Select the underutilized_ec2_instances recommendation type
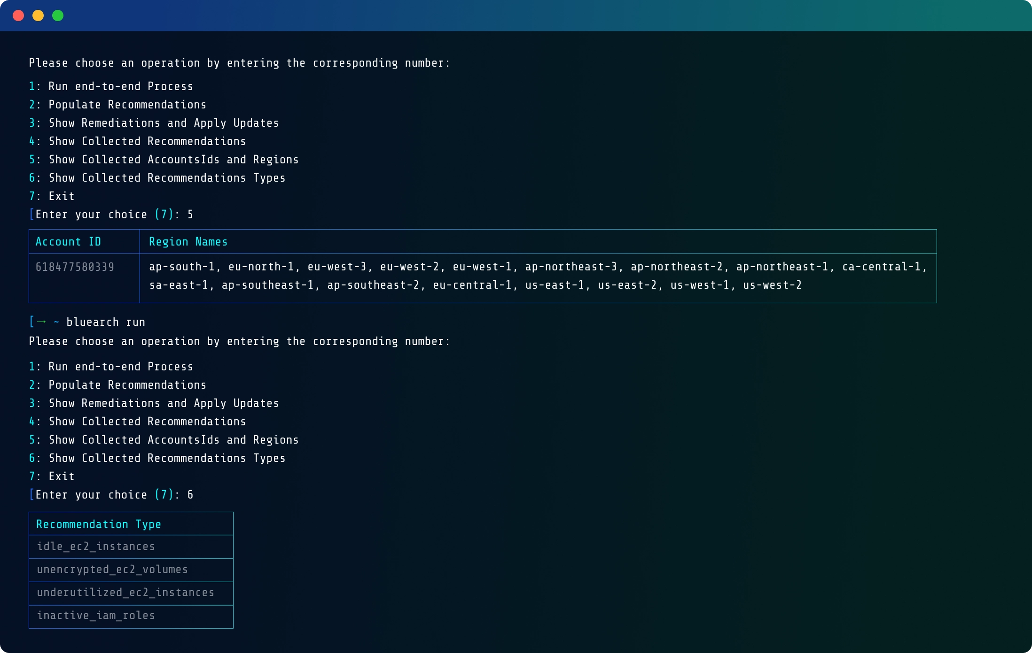 [x=125, y=592]
